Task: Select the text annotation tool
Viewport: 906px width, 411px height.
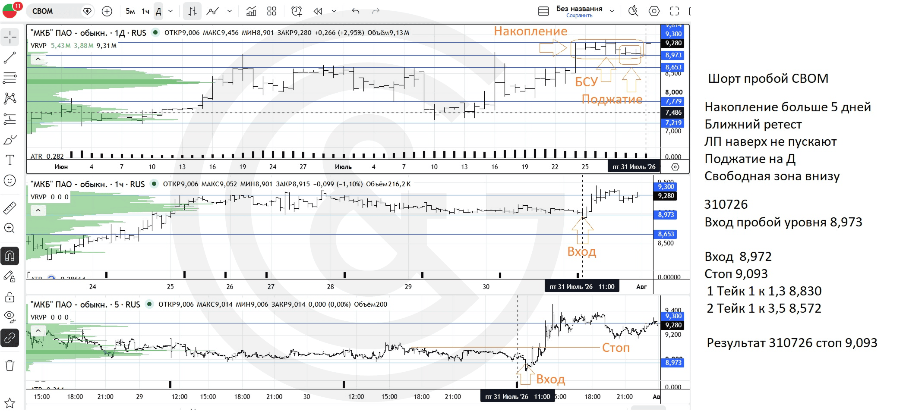Action: click(x=10, y=160)
